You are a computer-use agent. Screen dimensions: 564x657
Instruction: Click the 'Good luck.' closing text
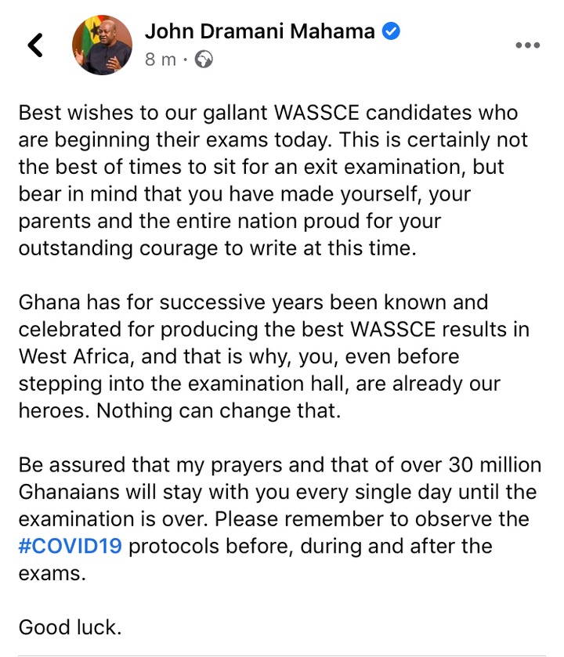(70, 627)
